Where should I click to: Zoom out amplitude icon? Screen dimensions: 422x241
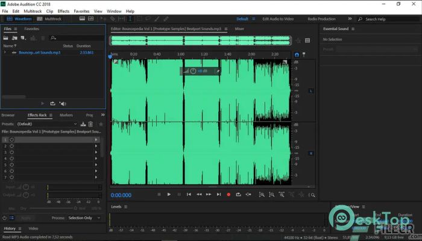(x=271, y=195)
